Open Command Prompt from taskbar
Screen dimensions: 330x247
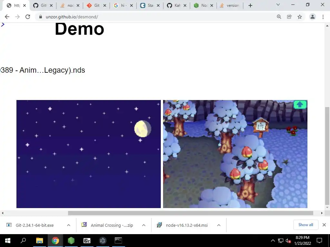pos(118,241)
